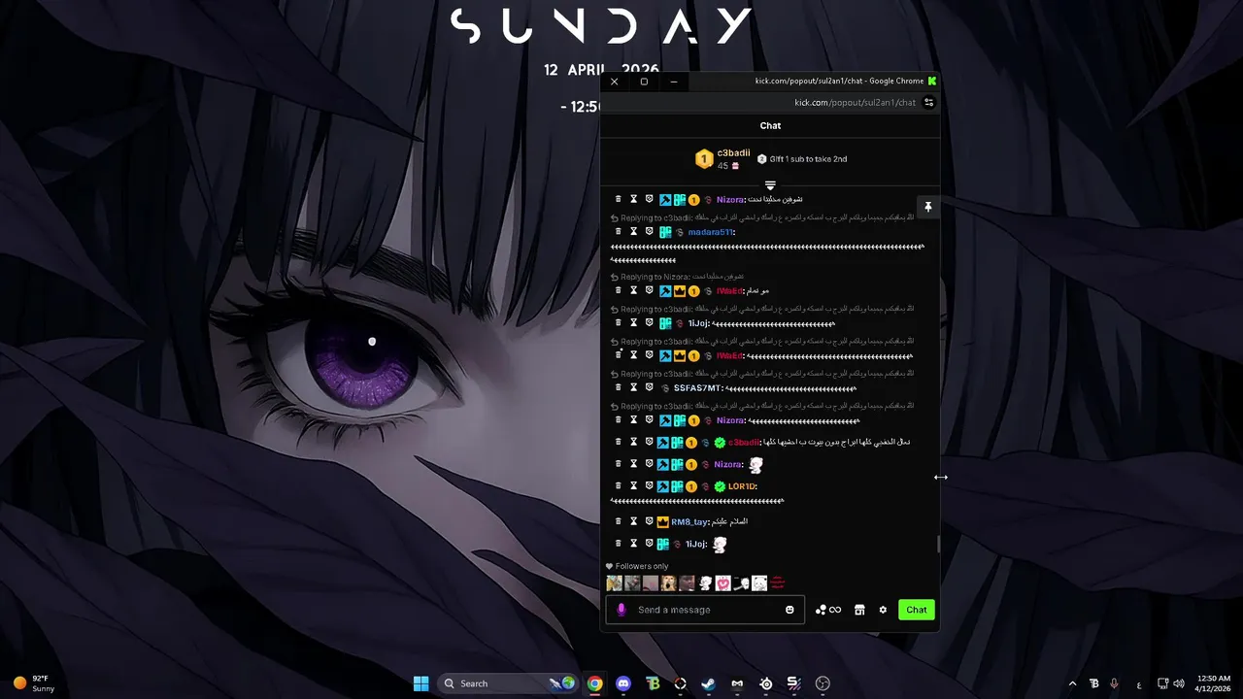The image size is (1243, 699).
Task: Open Google Chrome from the taskbar
Action: click(594, 683)
